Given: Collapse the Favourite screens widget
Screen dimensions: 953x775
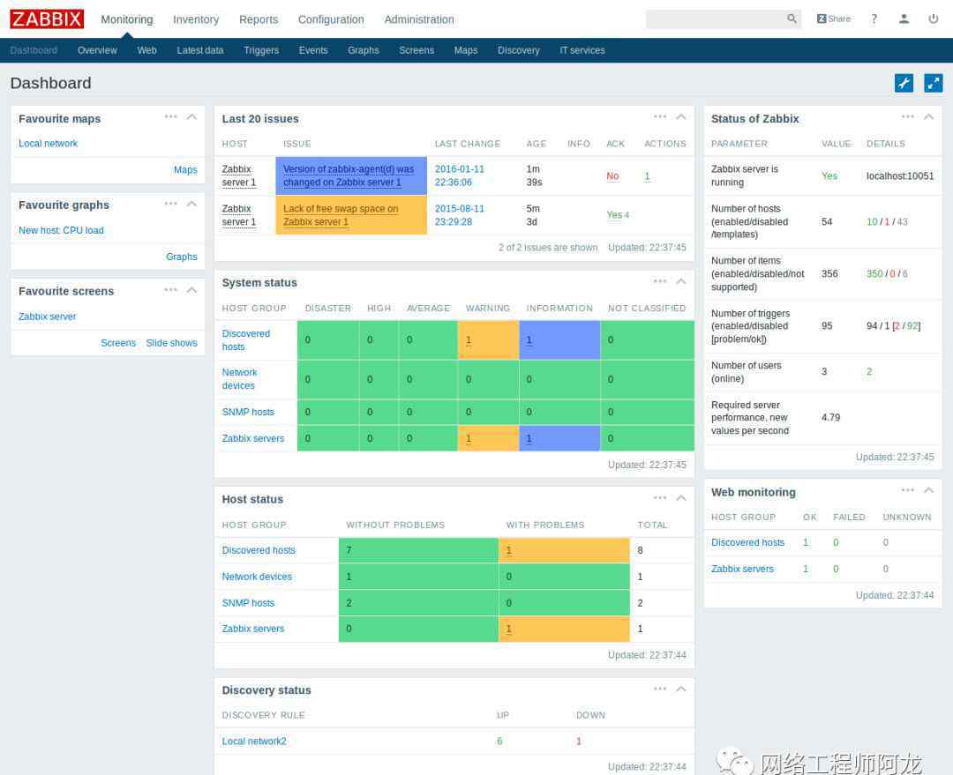Looking at the screenshot, I should coord(191,290).
